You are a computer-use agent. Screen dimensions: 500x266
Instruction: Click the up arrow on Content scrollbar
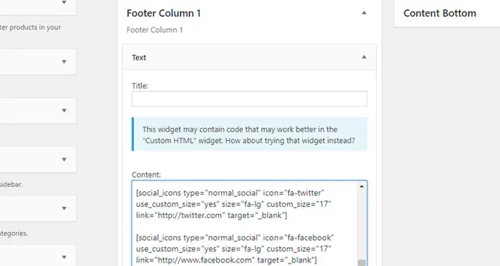coord(361,186)
